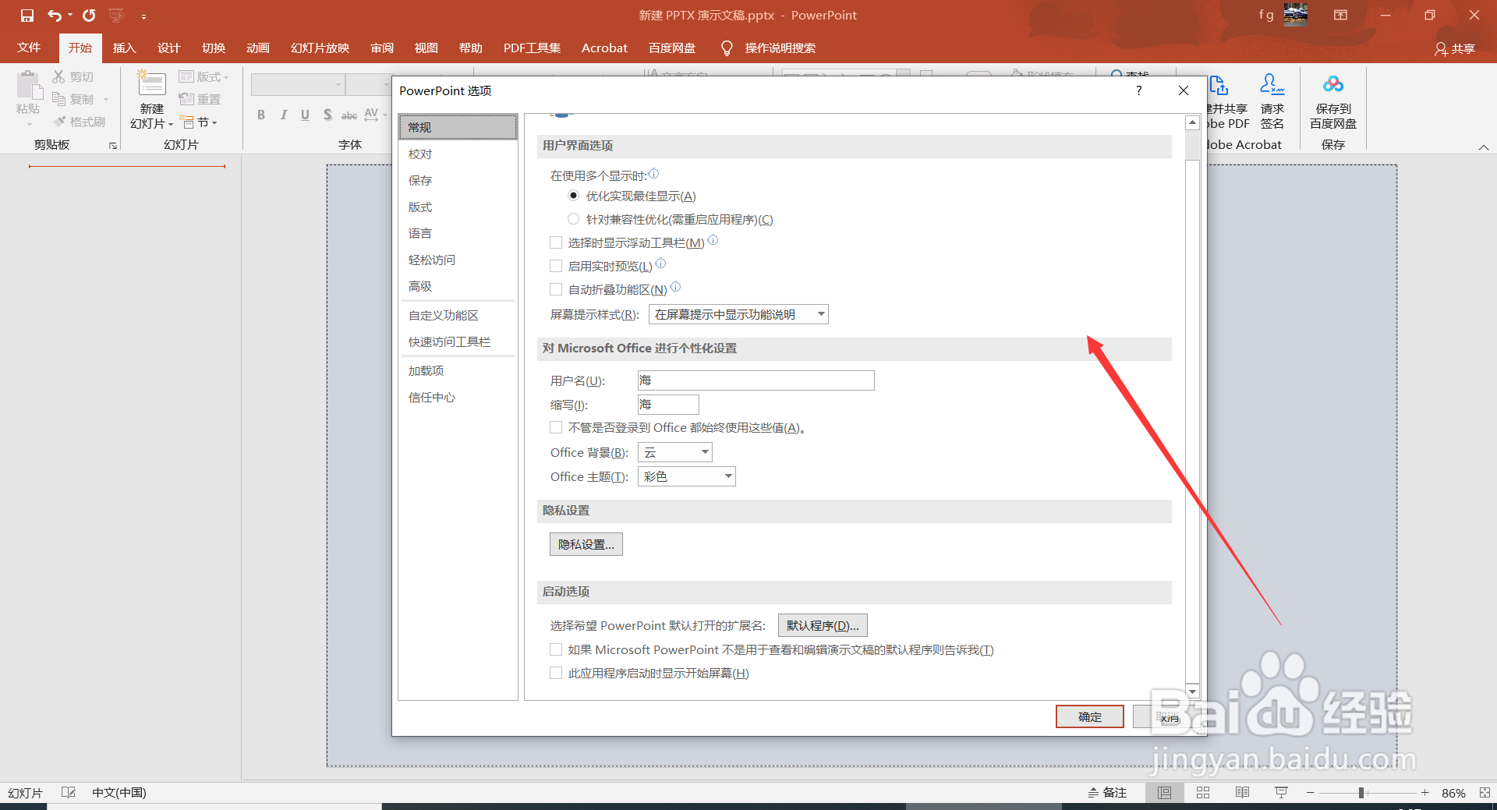Screen dimensions: 1497x810
Task: Select 优化实现最佳显示 radio button
Action: [573, 196]
